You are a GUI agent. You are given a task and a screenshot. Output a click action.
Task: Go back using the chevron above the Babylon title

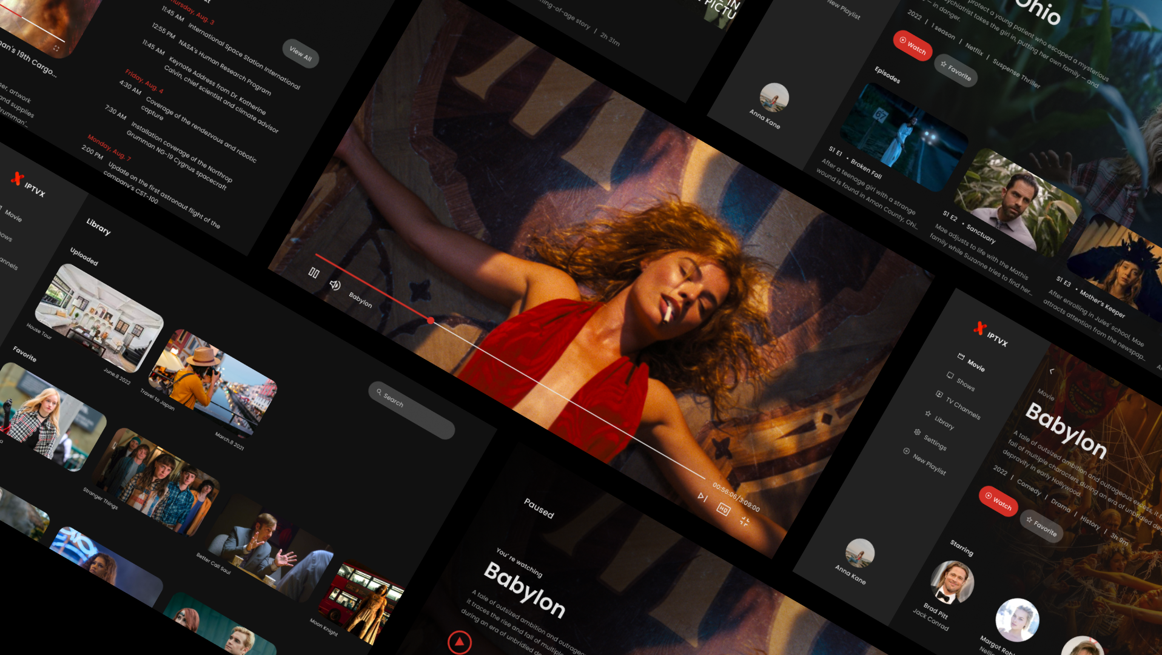[1052, 371]
